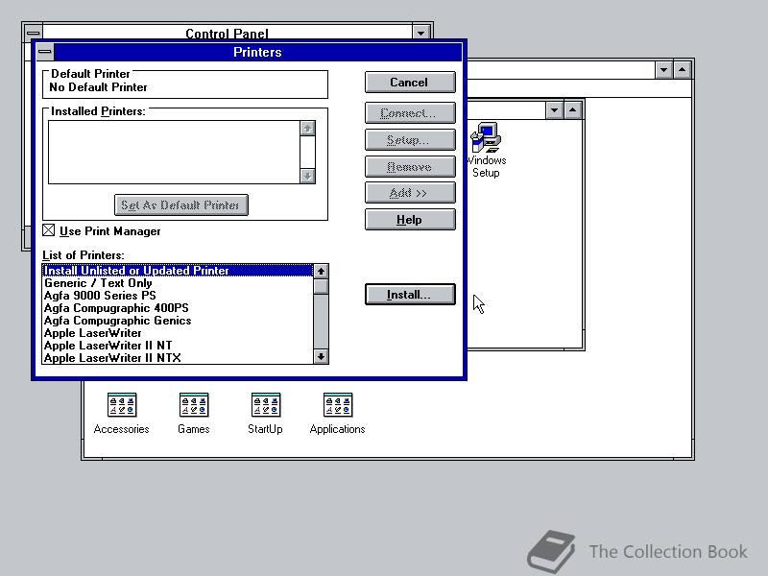The height and width of the screenshot is (576, 768).
Task: Maximize the Program Manager window
Action: point(683,70)
